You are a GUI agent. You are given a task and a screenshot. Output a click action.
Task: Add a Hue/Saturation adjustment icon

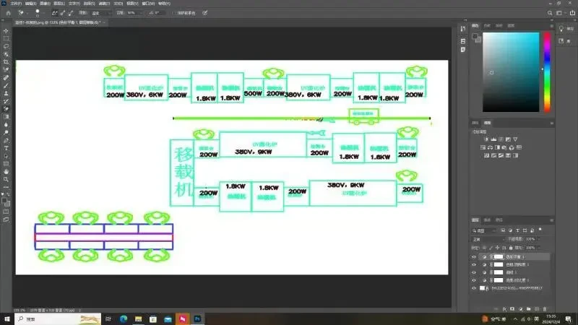(x=483, y=147)
